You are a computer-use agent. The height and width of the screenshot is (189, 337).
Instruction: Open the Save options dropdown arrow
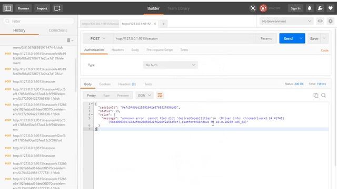coord(324,38)
